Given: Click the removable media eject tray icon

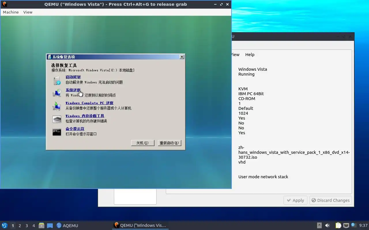Looking at the screenshot, I should 319,225.
